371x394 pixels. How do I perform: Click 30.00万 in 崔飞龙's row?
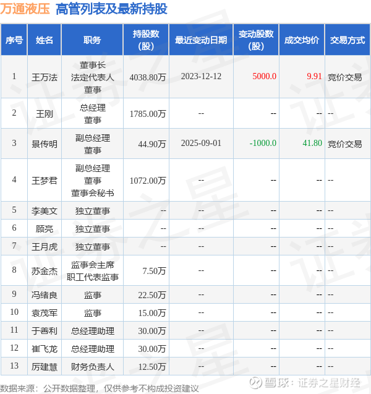coord(152,349)
